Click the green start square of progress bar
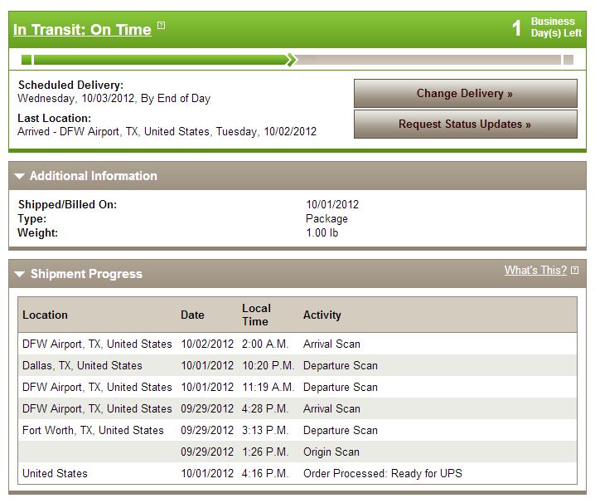 coord(27,60)
